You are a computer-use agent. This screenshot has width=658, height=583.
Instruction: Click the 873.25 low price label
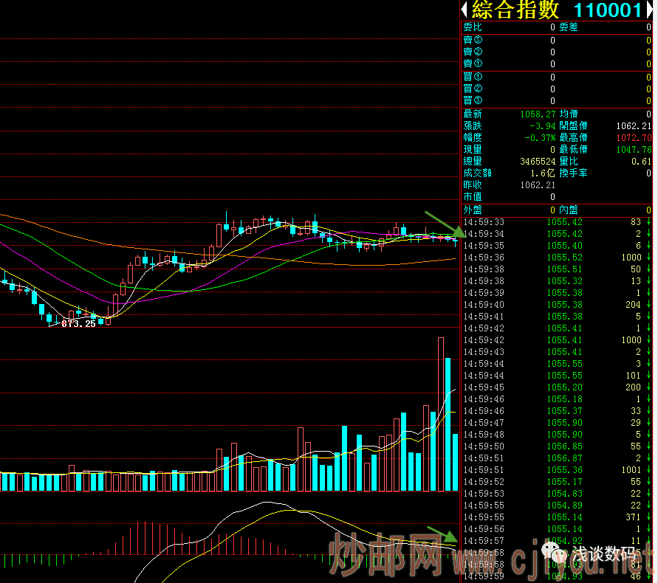(x=78, y=323)
